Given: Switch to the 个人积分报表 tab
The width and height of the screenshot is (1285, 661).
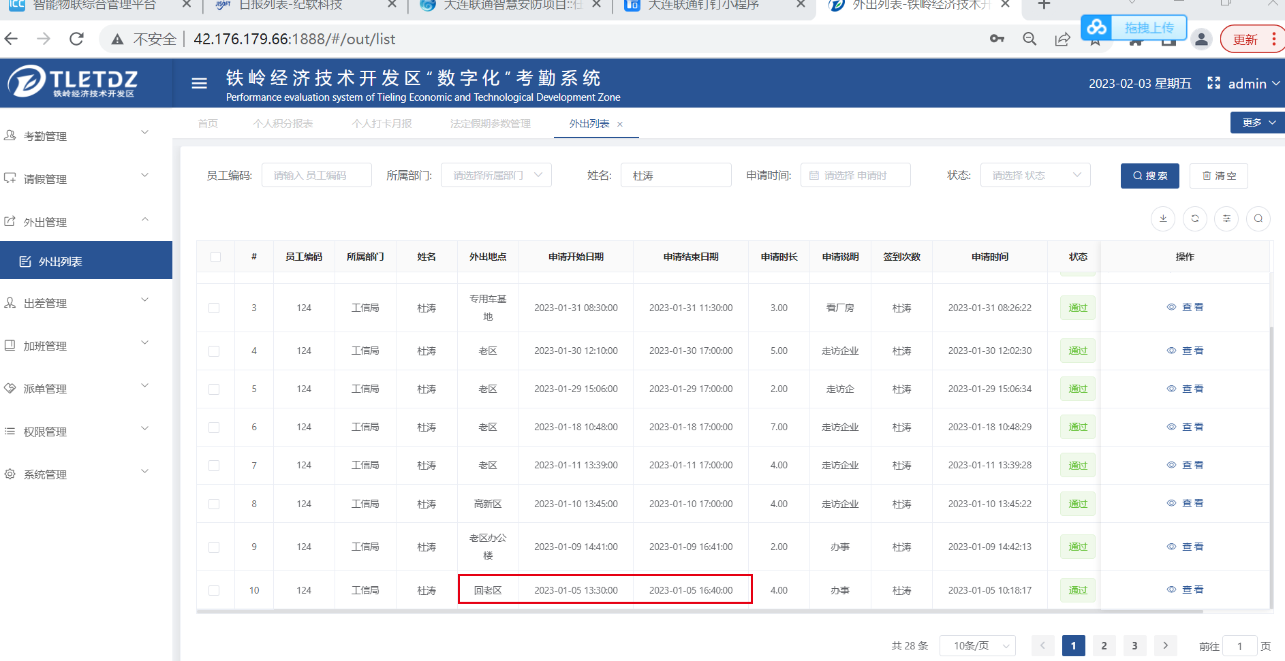Looking at the screenshot, I should click(283, 123).
